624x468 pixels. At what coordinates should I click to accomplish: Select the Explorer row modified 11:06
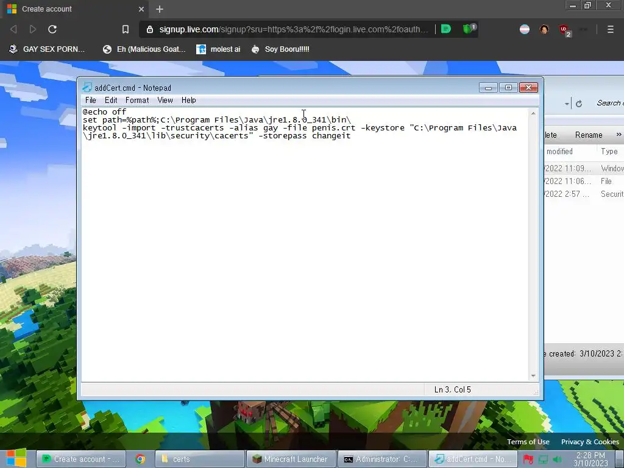(x=584, y=181)
